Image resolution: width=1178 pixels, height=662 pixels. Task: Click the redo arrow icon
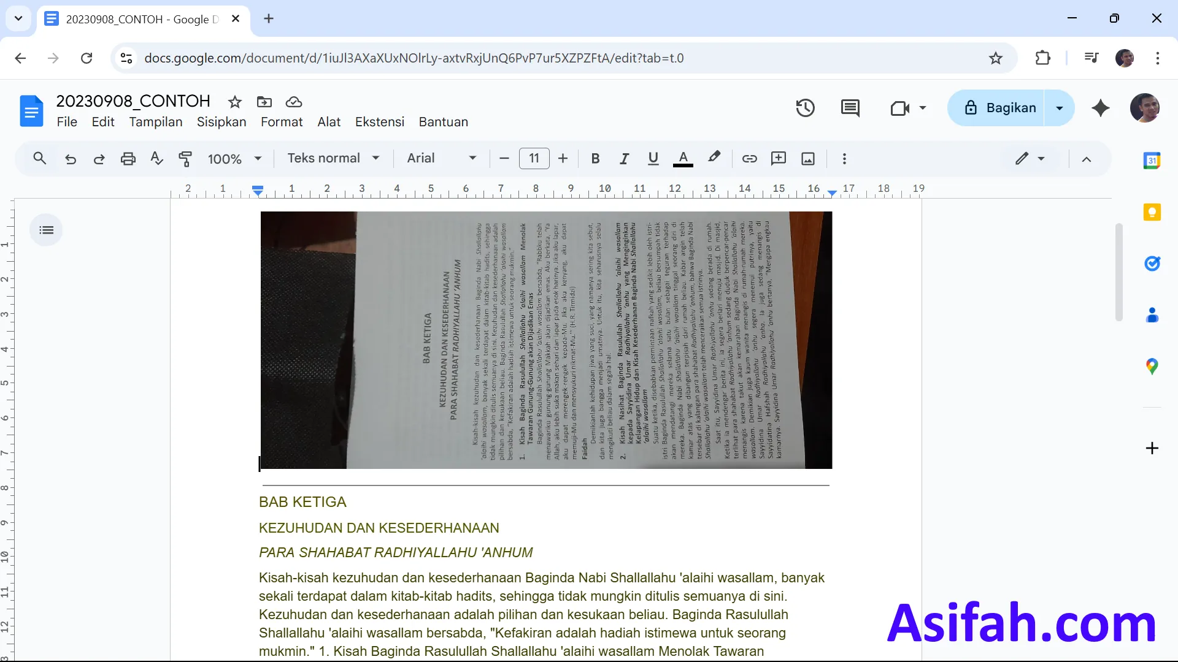click(99, 159)
